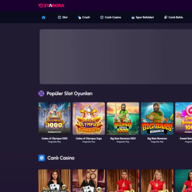Viewport: 192px width, 192px height.
Task: Open Big Bass Bonanza 1000 thumbnail
Action: coord(123,118)
